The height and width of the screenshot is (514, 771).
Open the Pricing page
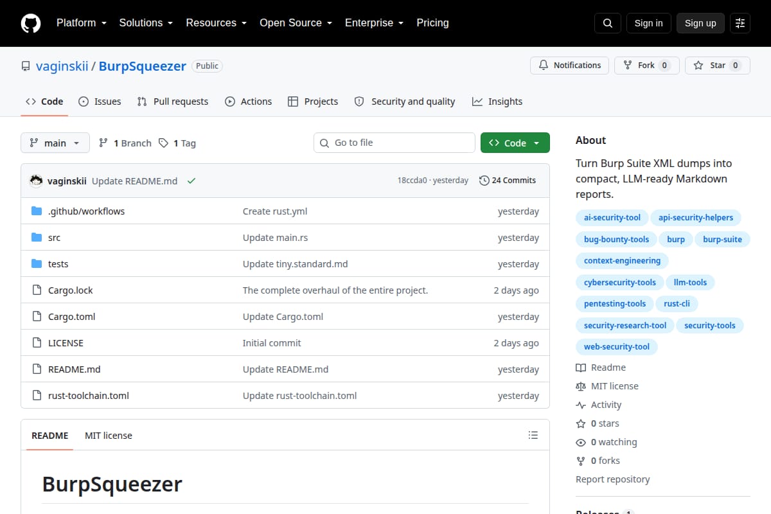pyautogui.click(x=432, y=22)
